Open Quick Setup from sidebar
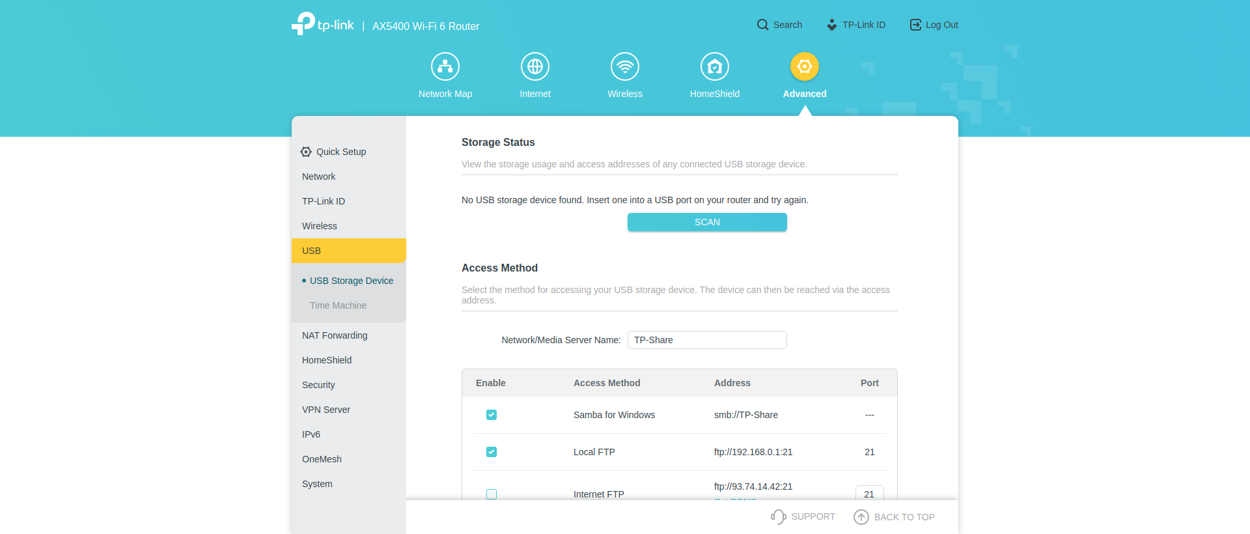 pyautogui.click(x=340, y=152)
